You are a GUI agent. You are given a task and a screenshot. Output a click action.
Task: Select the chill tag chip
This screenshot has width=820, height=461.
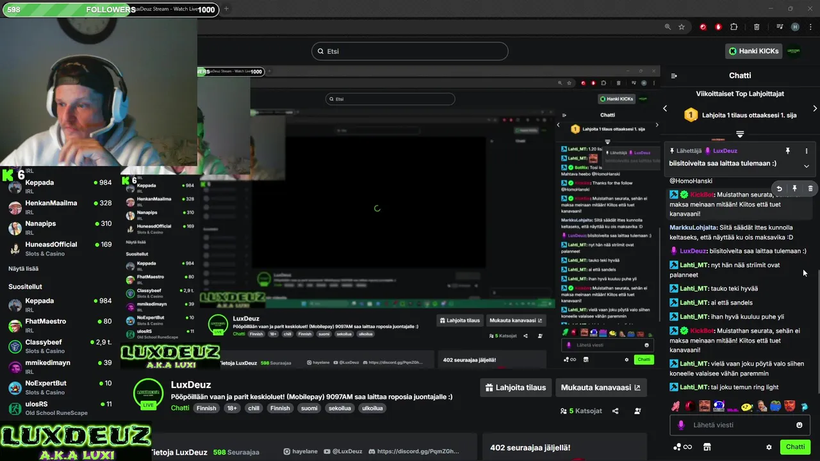254,408
